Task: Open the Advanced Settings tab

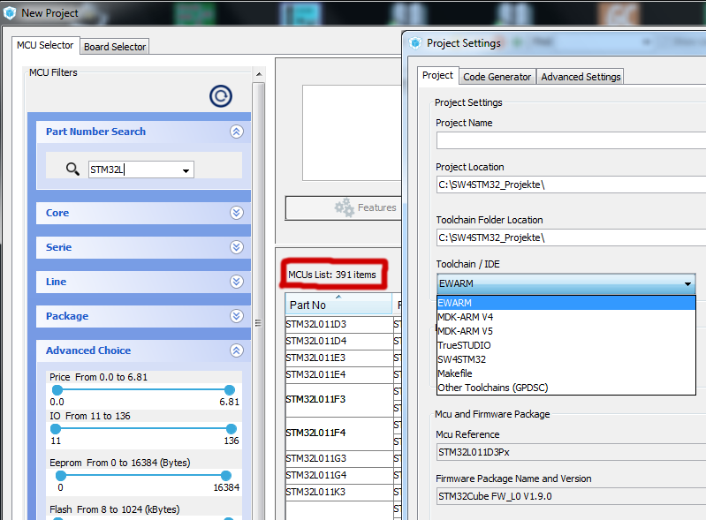Action: 581,77
